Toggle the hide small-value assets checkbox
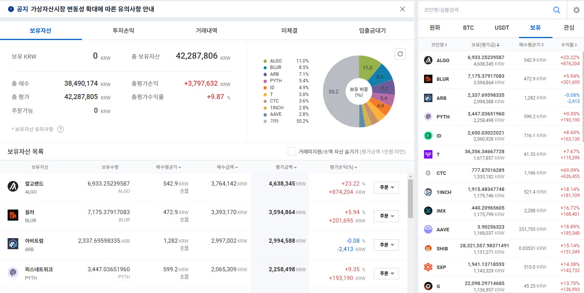Viewport: 584px width, 293px height. pos(292,151)
